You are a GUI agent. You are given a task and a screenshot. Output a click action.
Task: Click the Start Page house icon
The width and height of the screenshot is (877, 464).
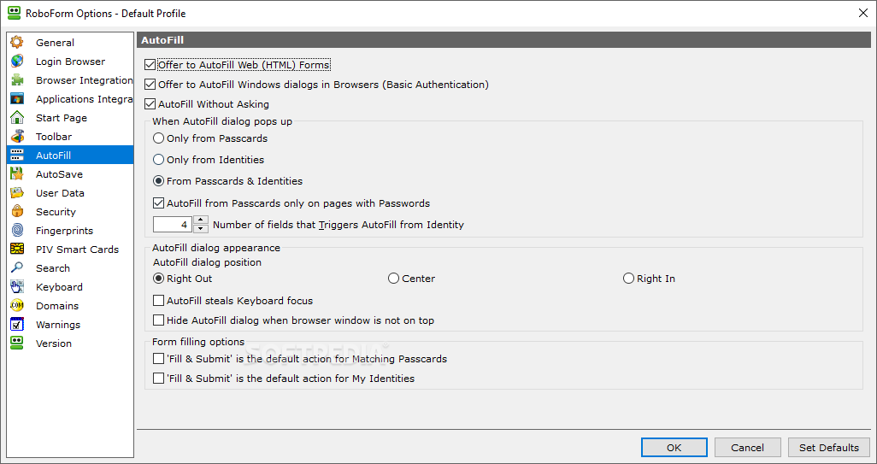17,118
